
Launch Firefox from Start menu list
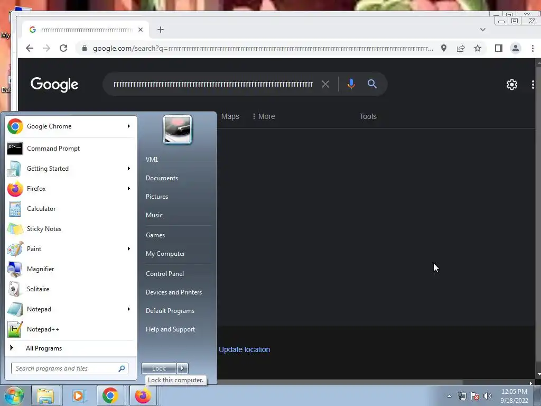point(70,189)
